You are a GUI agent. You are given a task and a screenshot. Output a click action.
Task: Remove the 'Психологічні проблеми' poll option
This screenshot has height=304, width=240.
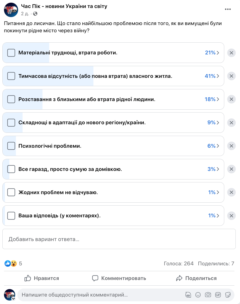click(x=231, y=146)
